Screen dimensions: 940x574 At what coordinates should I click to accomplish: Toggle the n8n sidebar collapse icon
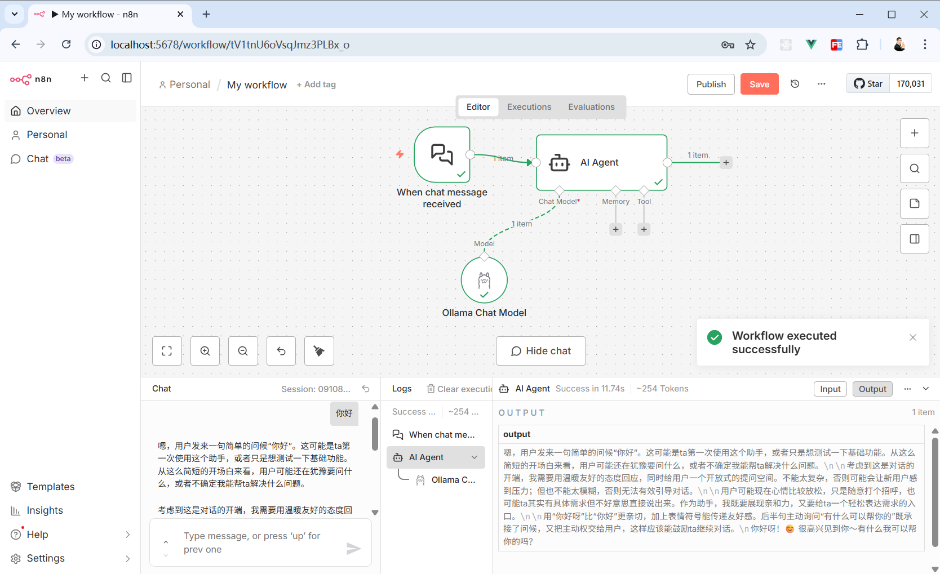(127, 78)
